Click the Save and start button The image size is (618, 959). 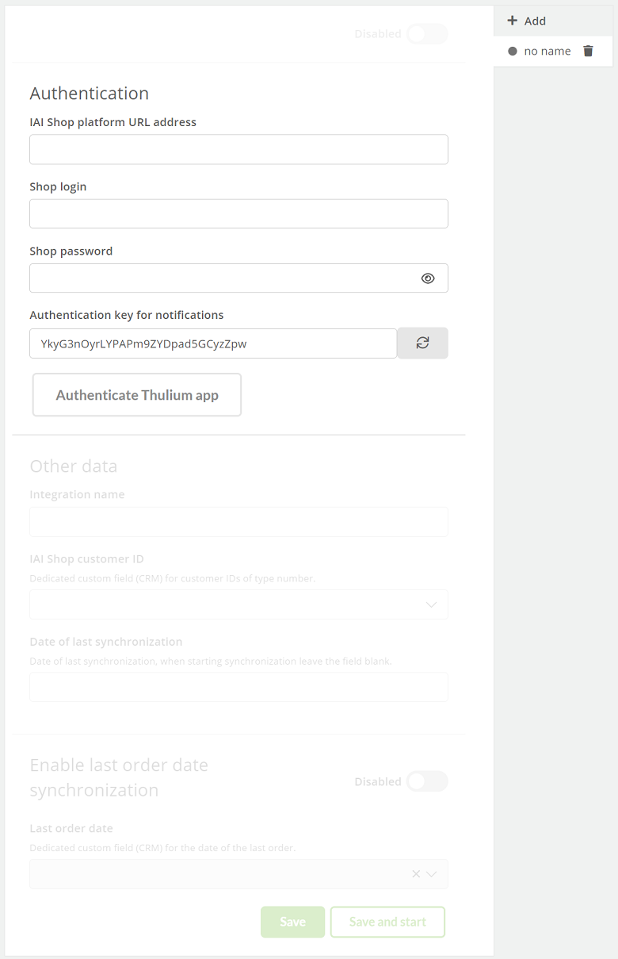coord(387,922)
